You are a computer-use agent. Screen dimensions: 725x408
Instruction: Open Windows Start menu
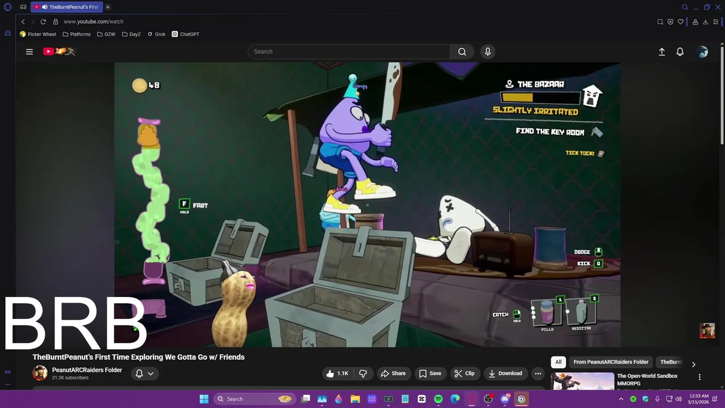tap(204, 399)
